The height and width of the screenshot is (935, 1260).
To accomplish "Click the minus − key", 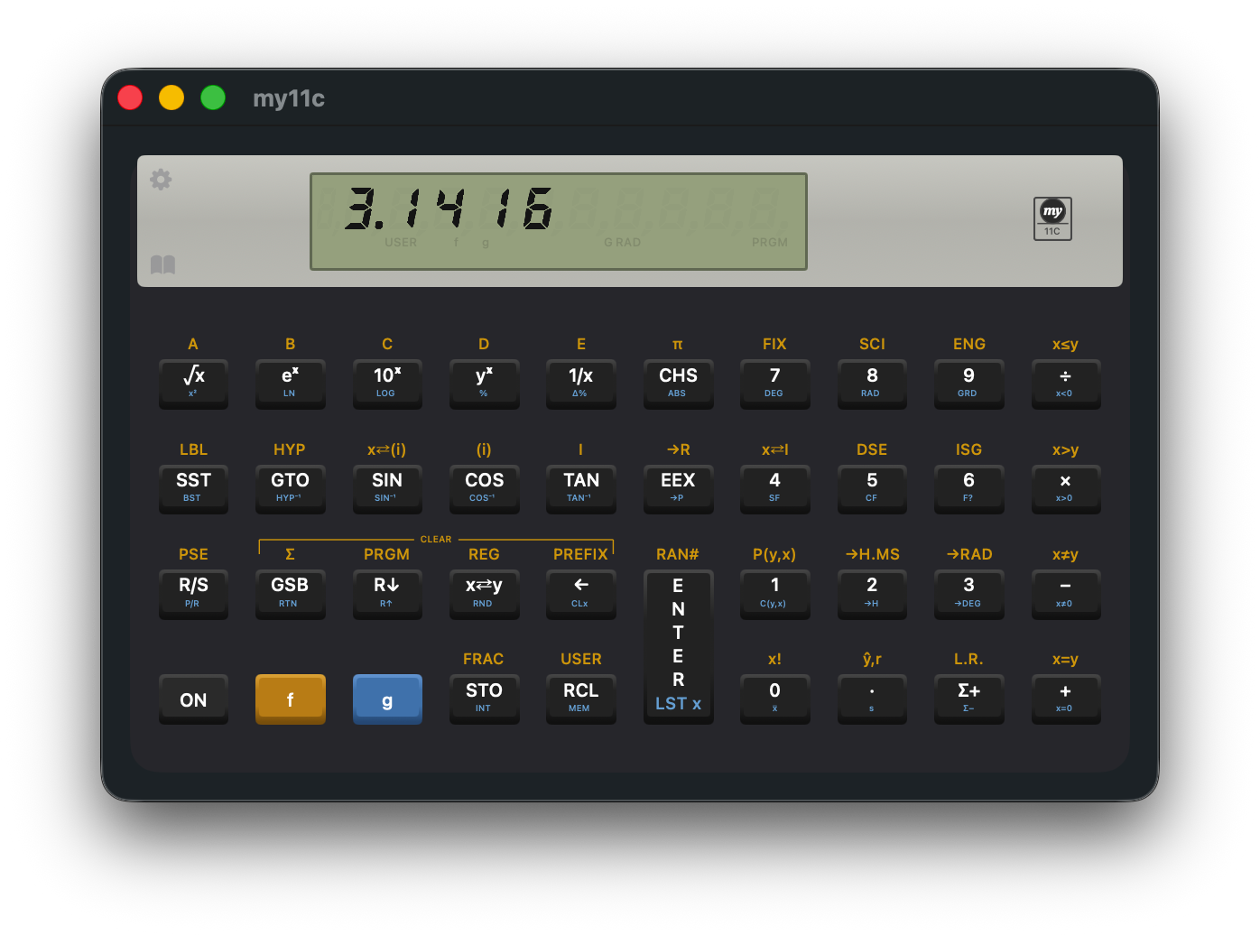I will [x=1066, y=594].
